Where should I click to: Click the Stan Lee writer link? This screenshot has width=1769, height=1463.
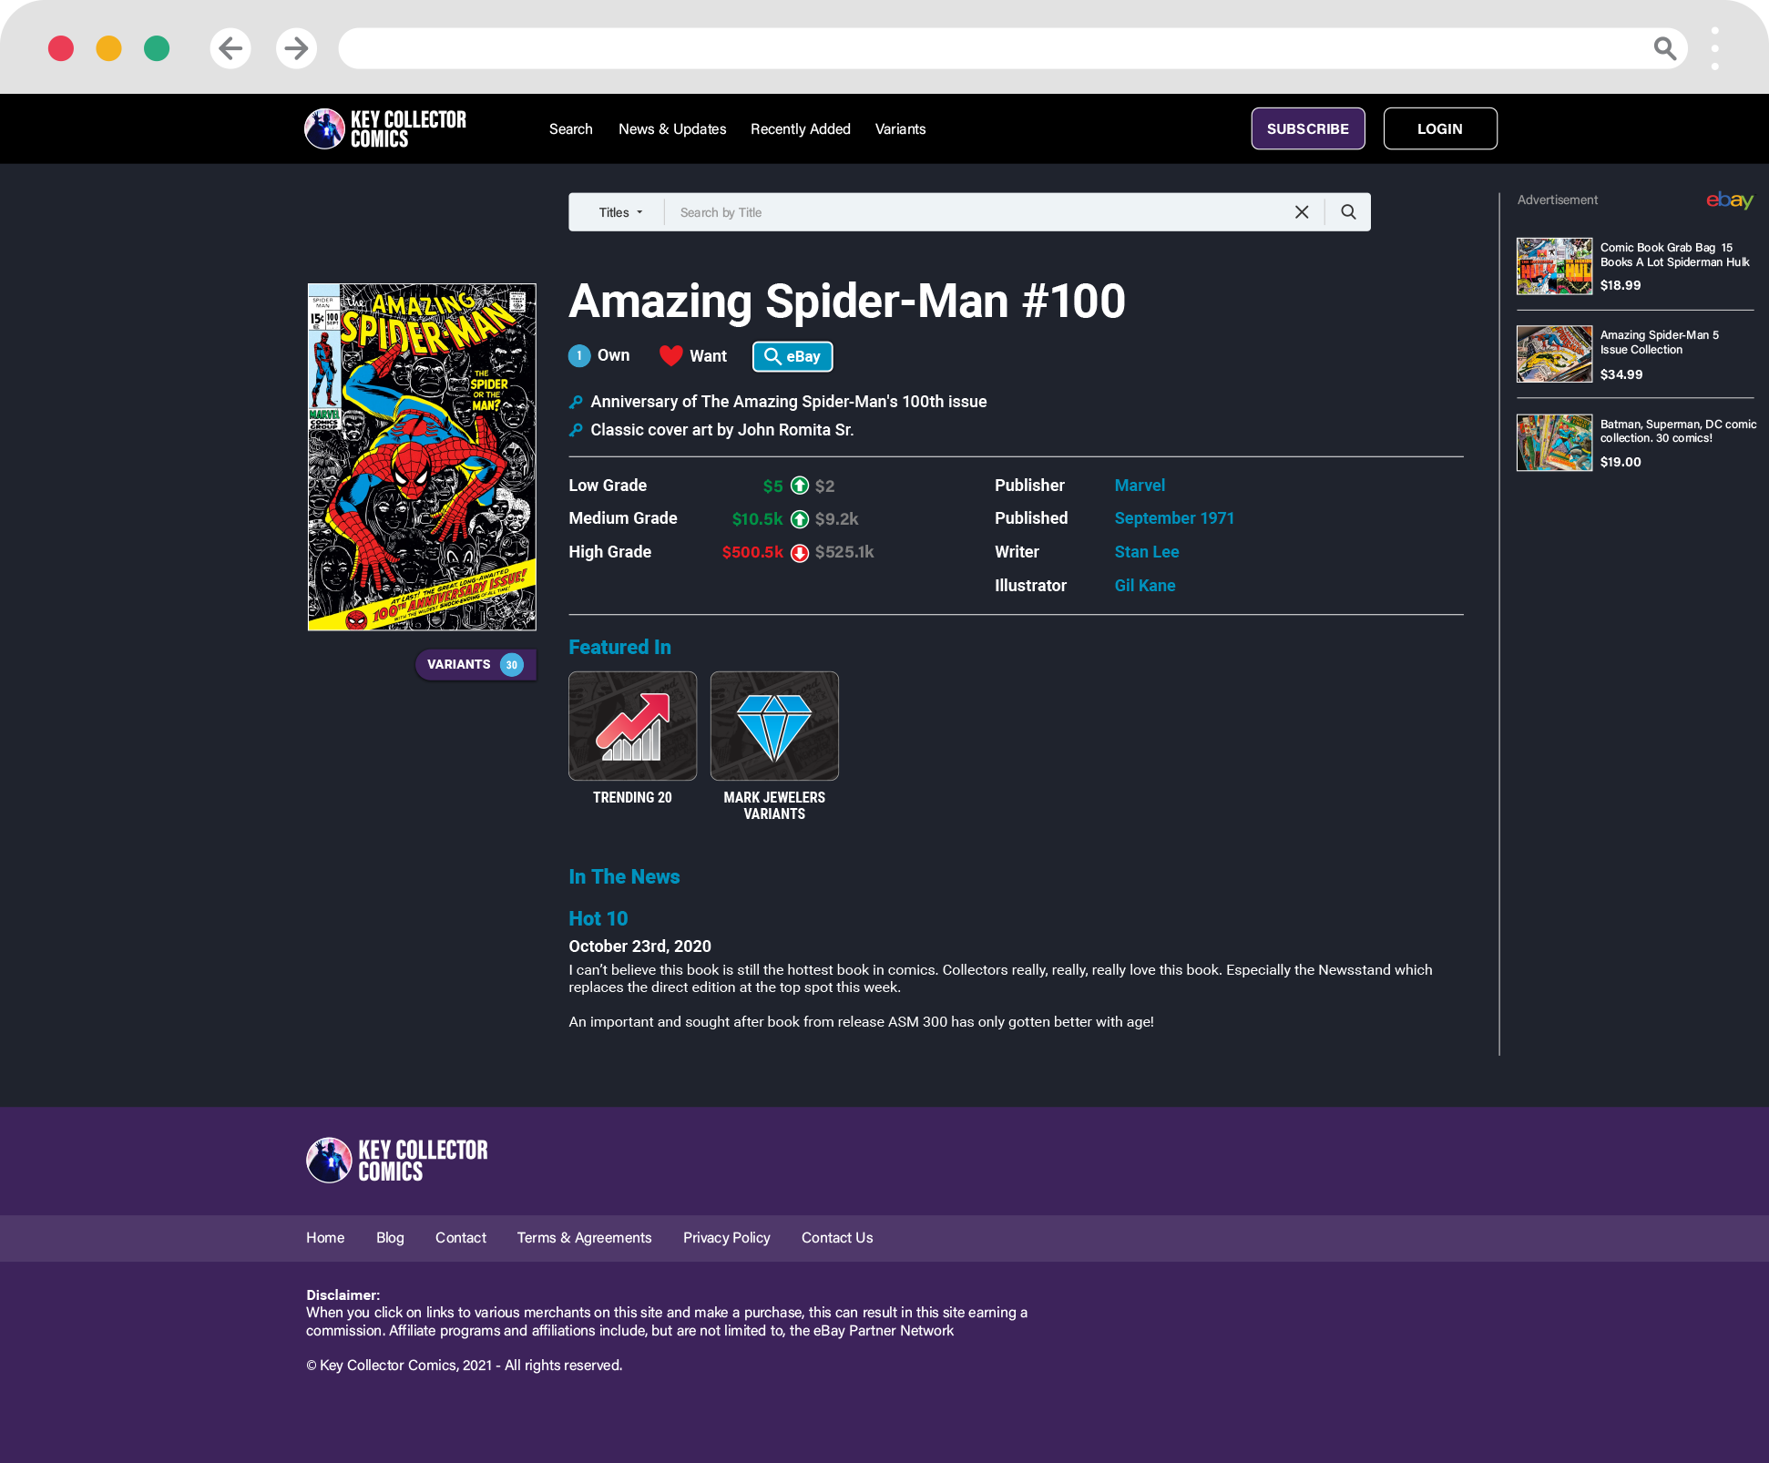(x=1147, y=552)
